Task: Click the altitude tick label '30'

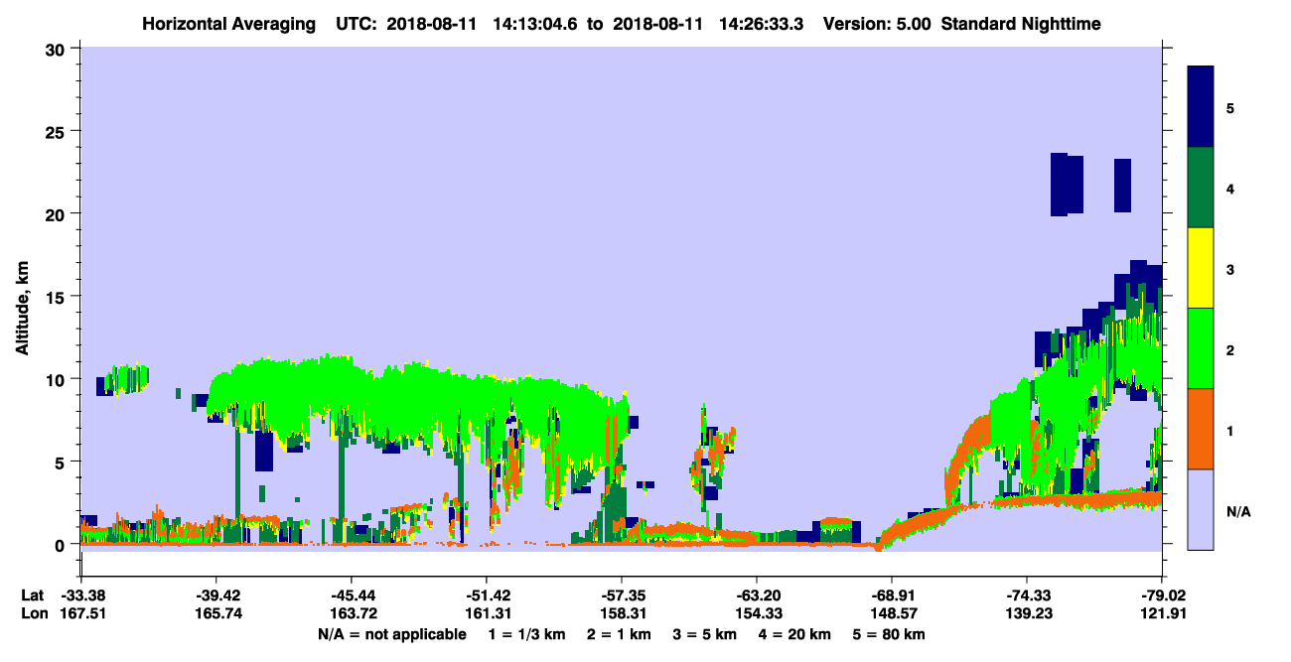Action: [58, 49]
